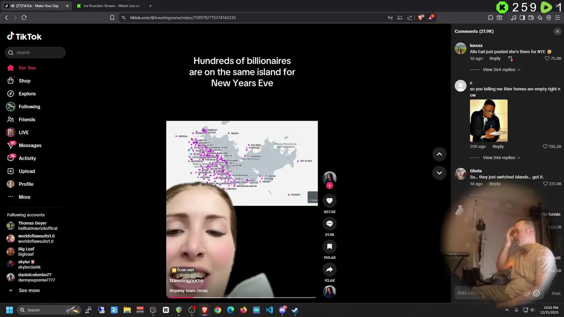Go to Following feed
Screen dimensions: 564x317
(23, 107)
